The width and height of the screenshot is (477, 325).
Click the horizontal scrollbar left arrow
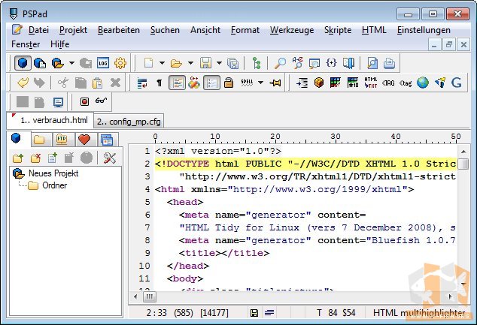click(x=135, y=296)
